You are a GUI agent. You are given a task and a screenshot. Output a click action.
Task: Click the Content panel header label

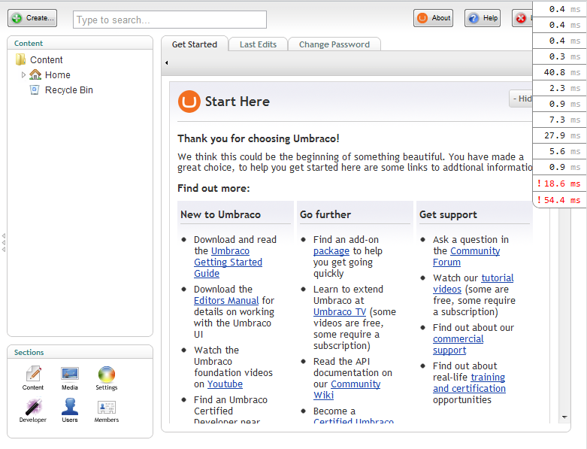tap(29, 43)
